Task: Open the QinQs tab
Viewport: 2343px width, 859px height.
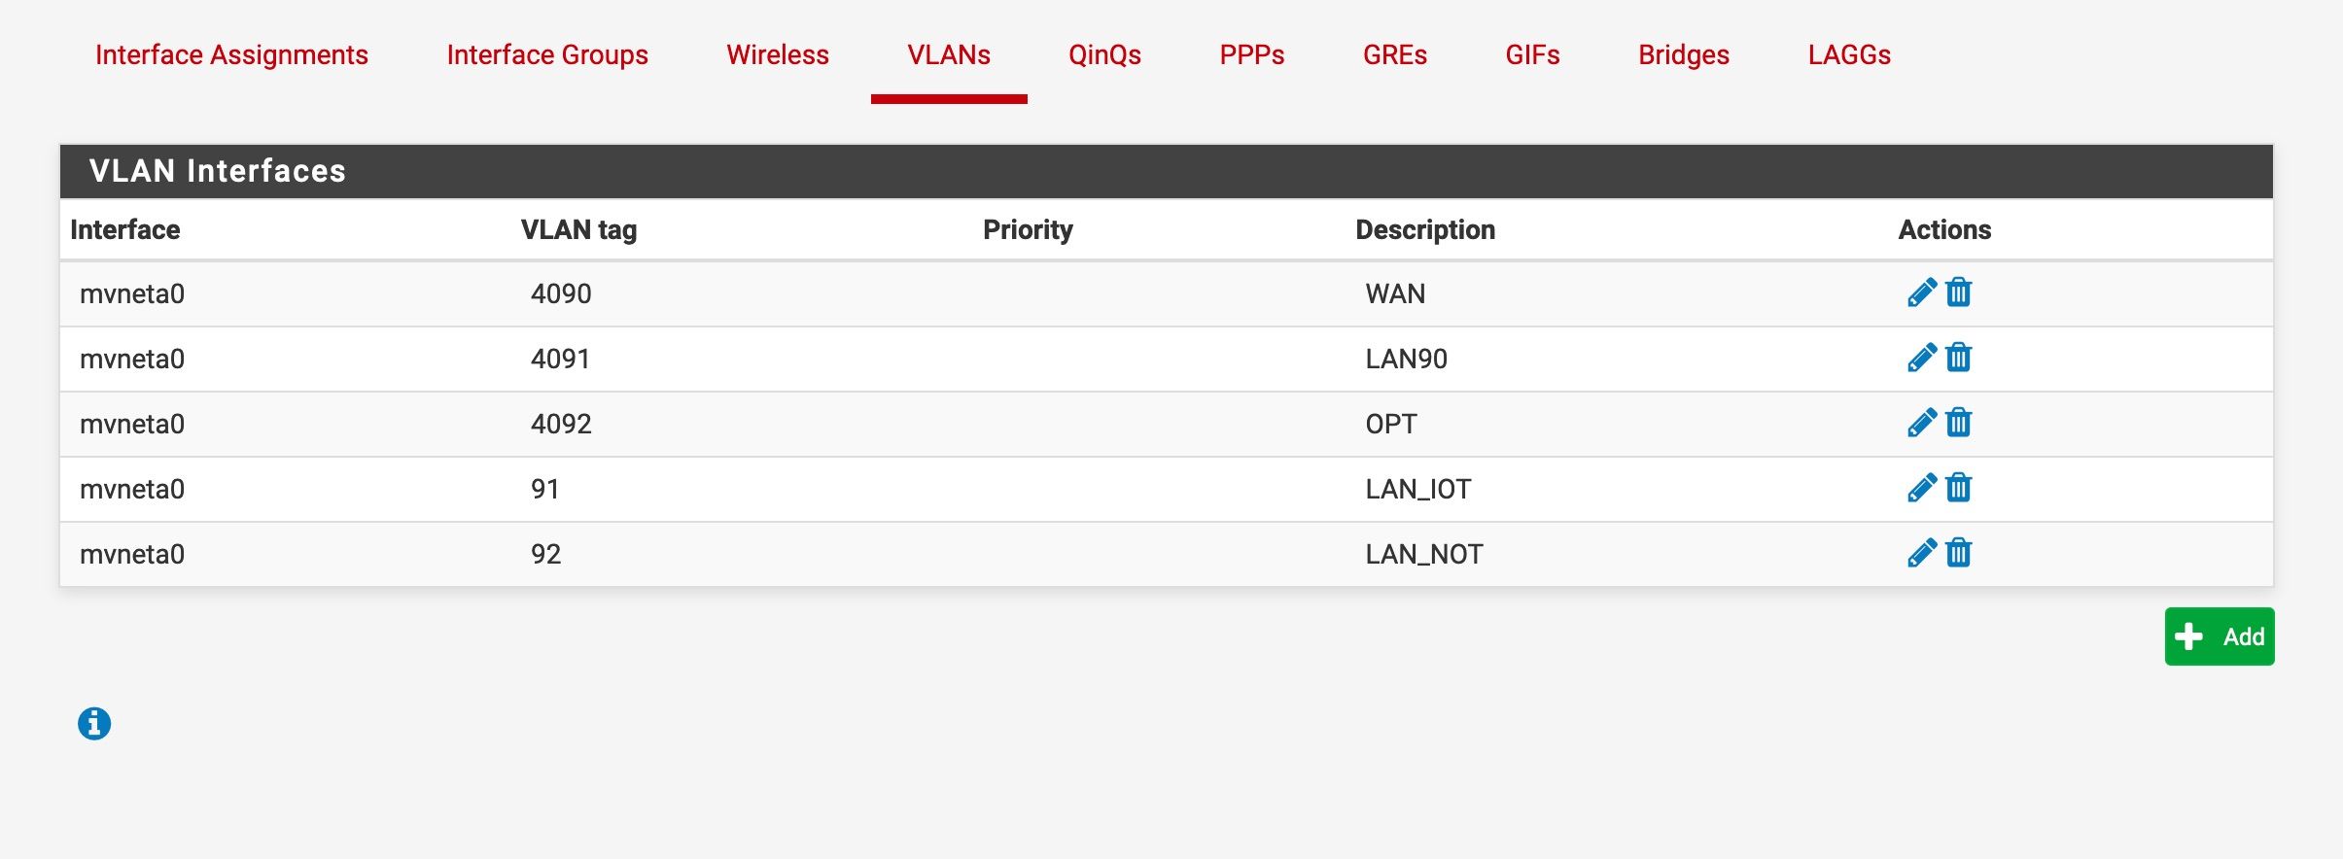Action: (1104, 54)
